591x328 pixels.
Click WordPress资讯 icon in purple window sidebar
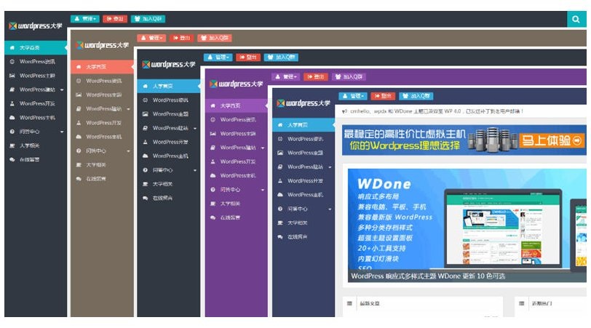click(x=213, y=120)
